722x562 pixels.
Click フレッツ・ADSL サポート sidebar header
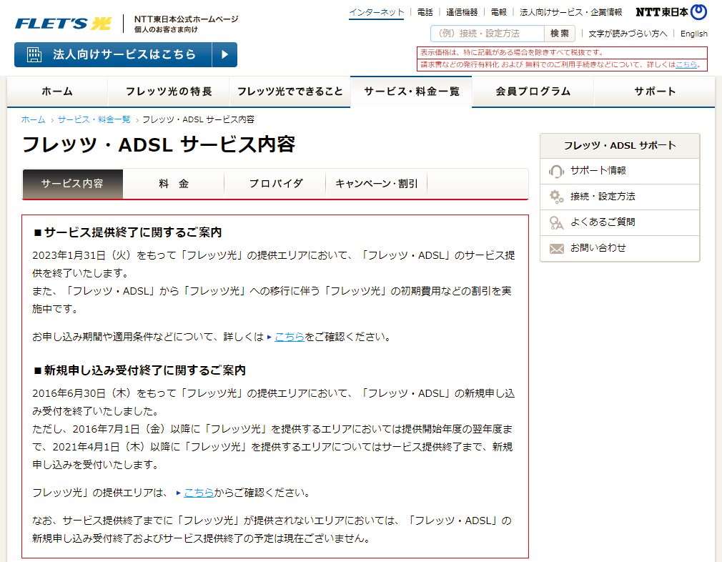(620, 146)
